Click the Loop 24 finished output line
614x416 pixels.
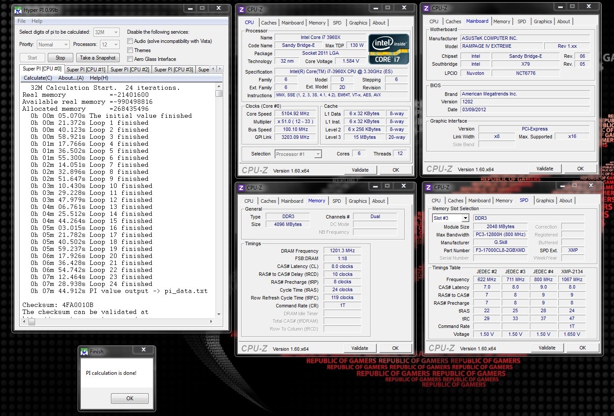click(x=92, y=284)
